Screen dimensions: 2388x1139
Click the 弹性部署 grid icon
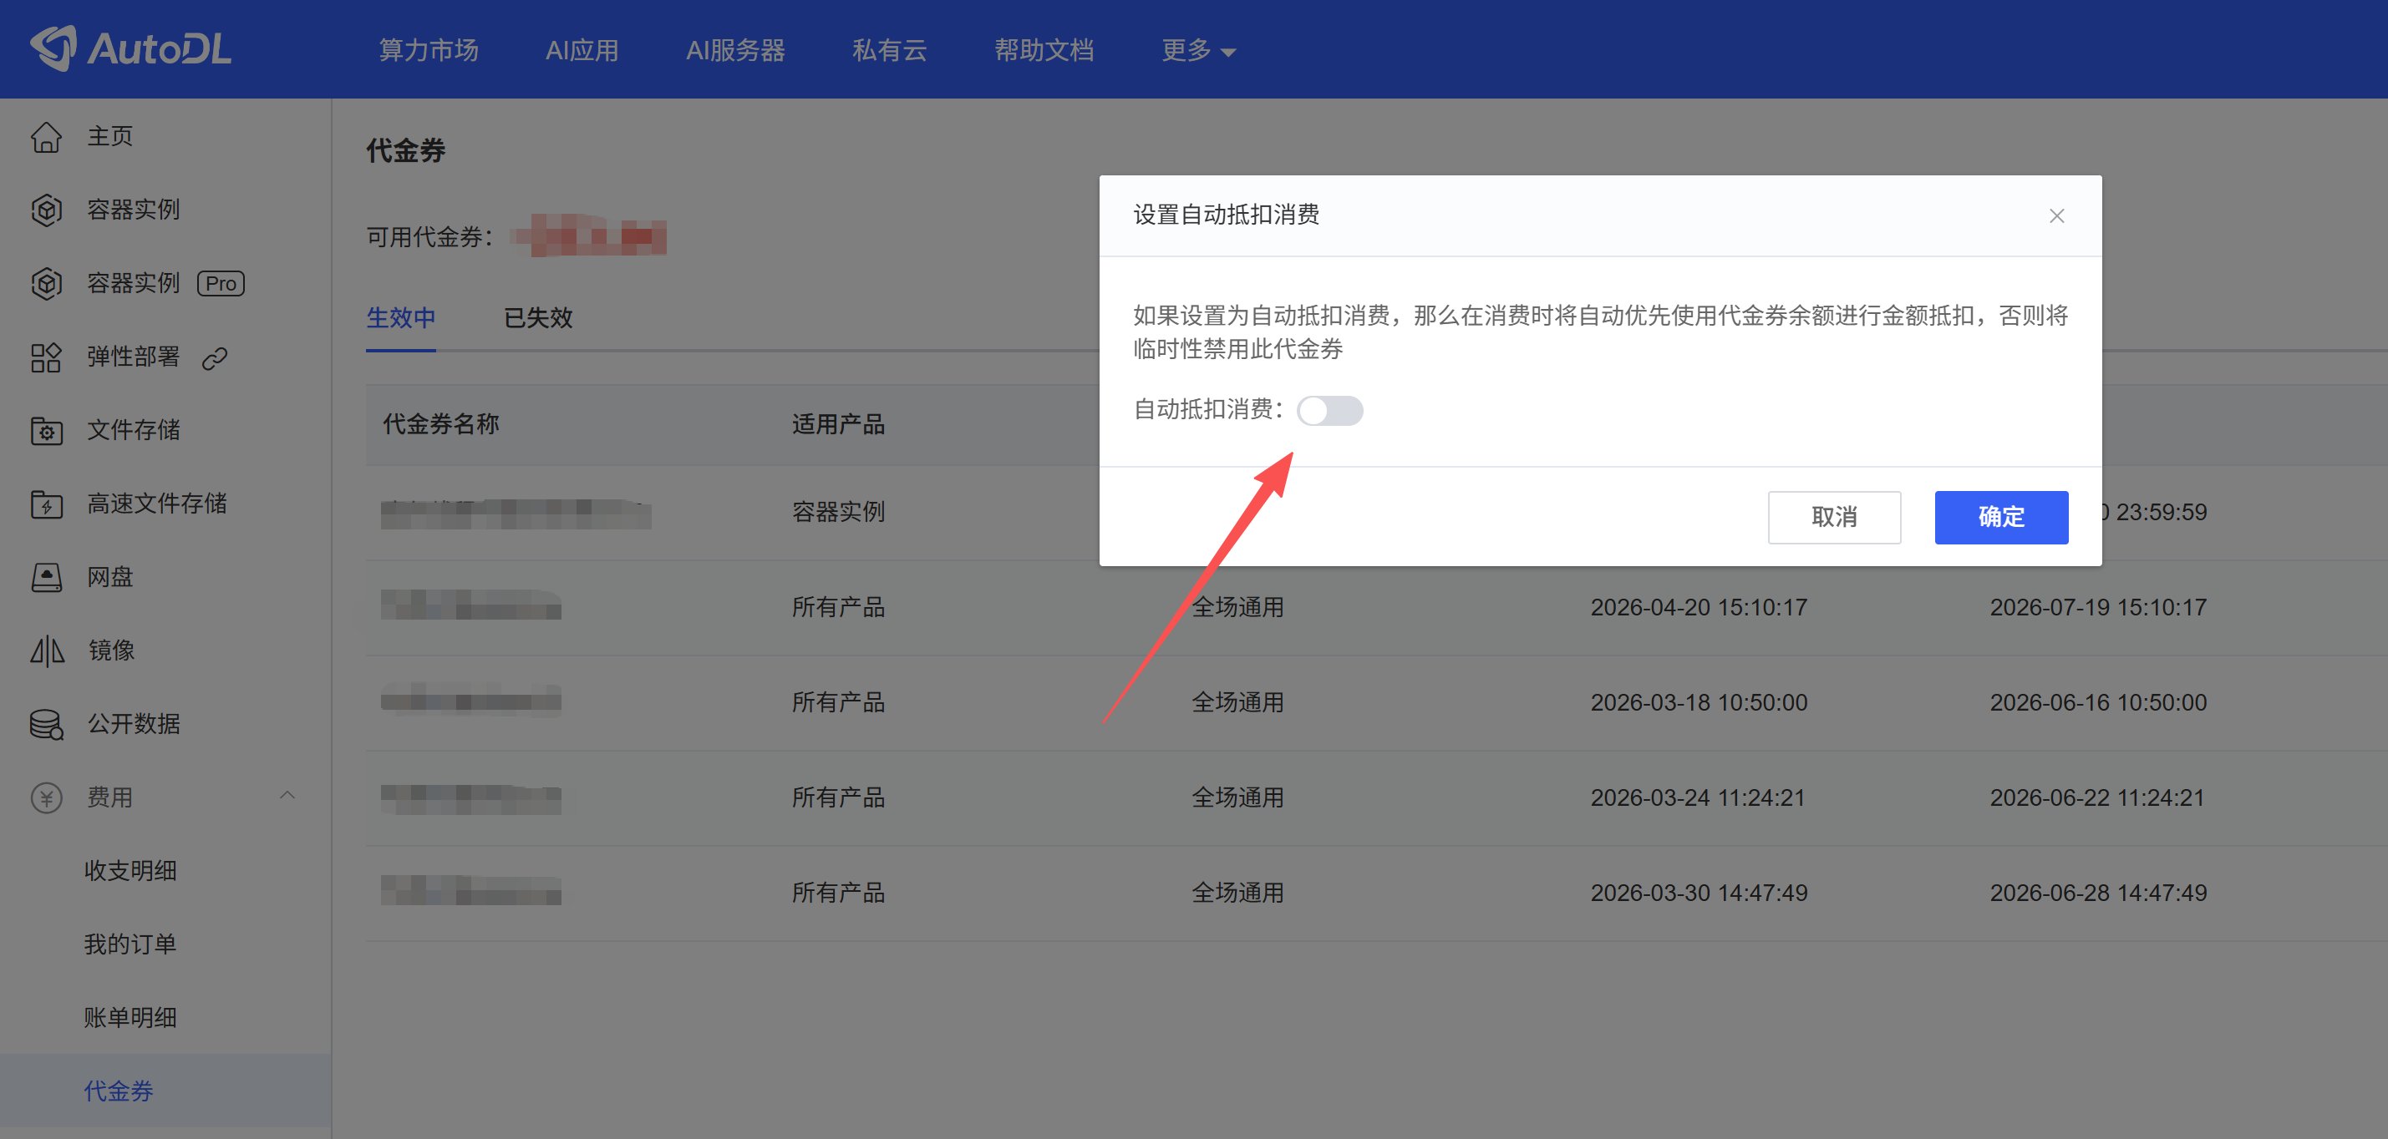(x=46, y=357)
